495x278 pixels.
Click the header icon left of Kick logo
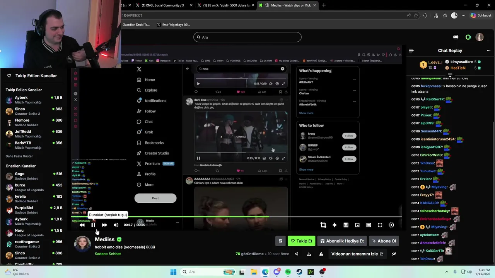[x=456, y=37]
